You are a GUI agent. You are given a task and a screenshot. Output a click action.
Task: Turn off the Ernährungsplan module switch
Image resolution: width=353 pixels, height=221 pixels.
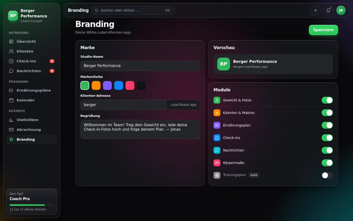click(x=327, y=125)
